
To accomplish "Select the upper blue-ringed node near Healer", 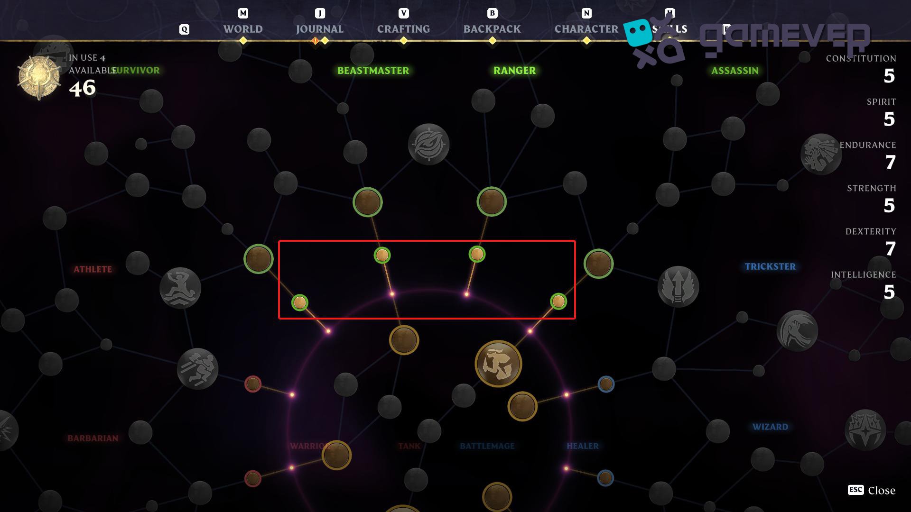I will [x=606, y=384].
